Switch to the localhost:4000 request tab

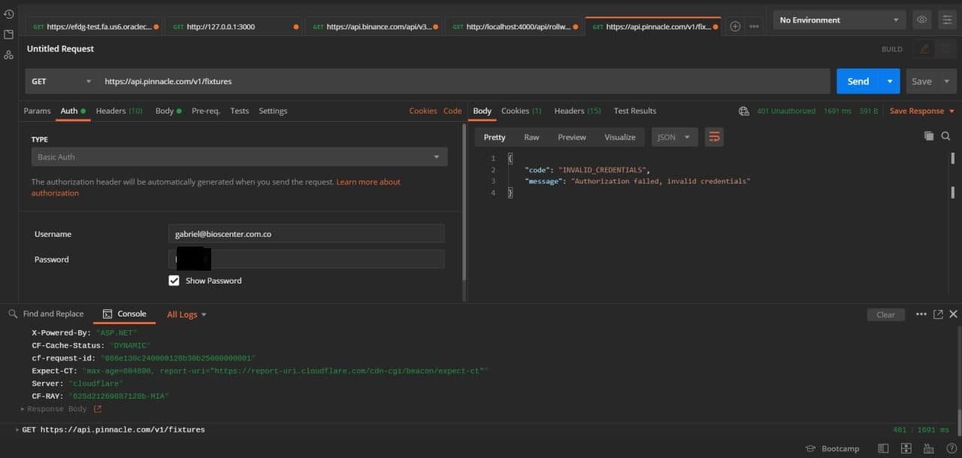(513, 26)
